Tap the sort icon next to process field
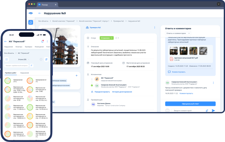Screen dimensions: 225x142 point(32,65)
